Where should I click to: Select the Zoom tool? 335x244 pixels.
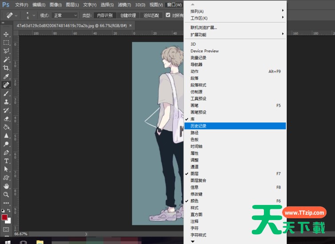[x=6, y=194]
